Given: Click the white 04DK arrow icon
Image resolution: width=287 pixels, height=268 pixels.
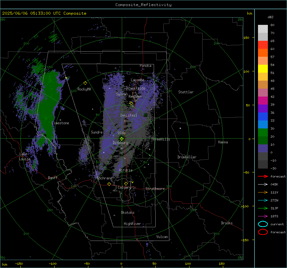Looking at the screenshot, I should click(263, 184).
